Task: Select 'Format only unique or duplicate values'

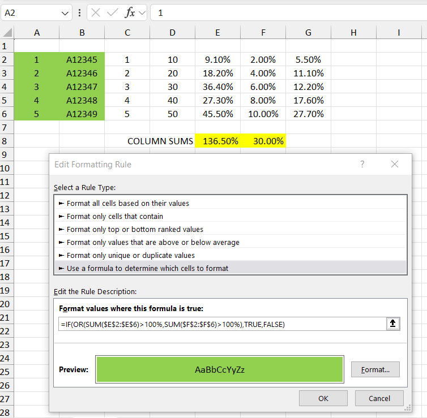Action: click(x=230, y=255)
